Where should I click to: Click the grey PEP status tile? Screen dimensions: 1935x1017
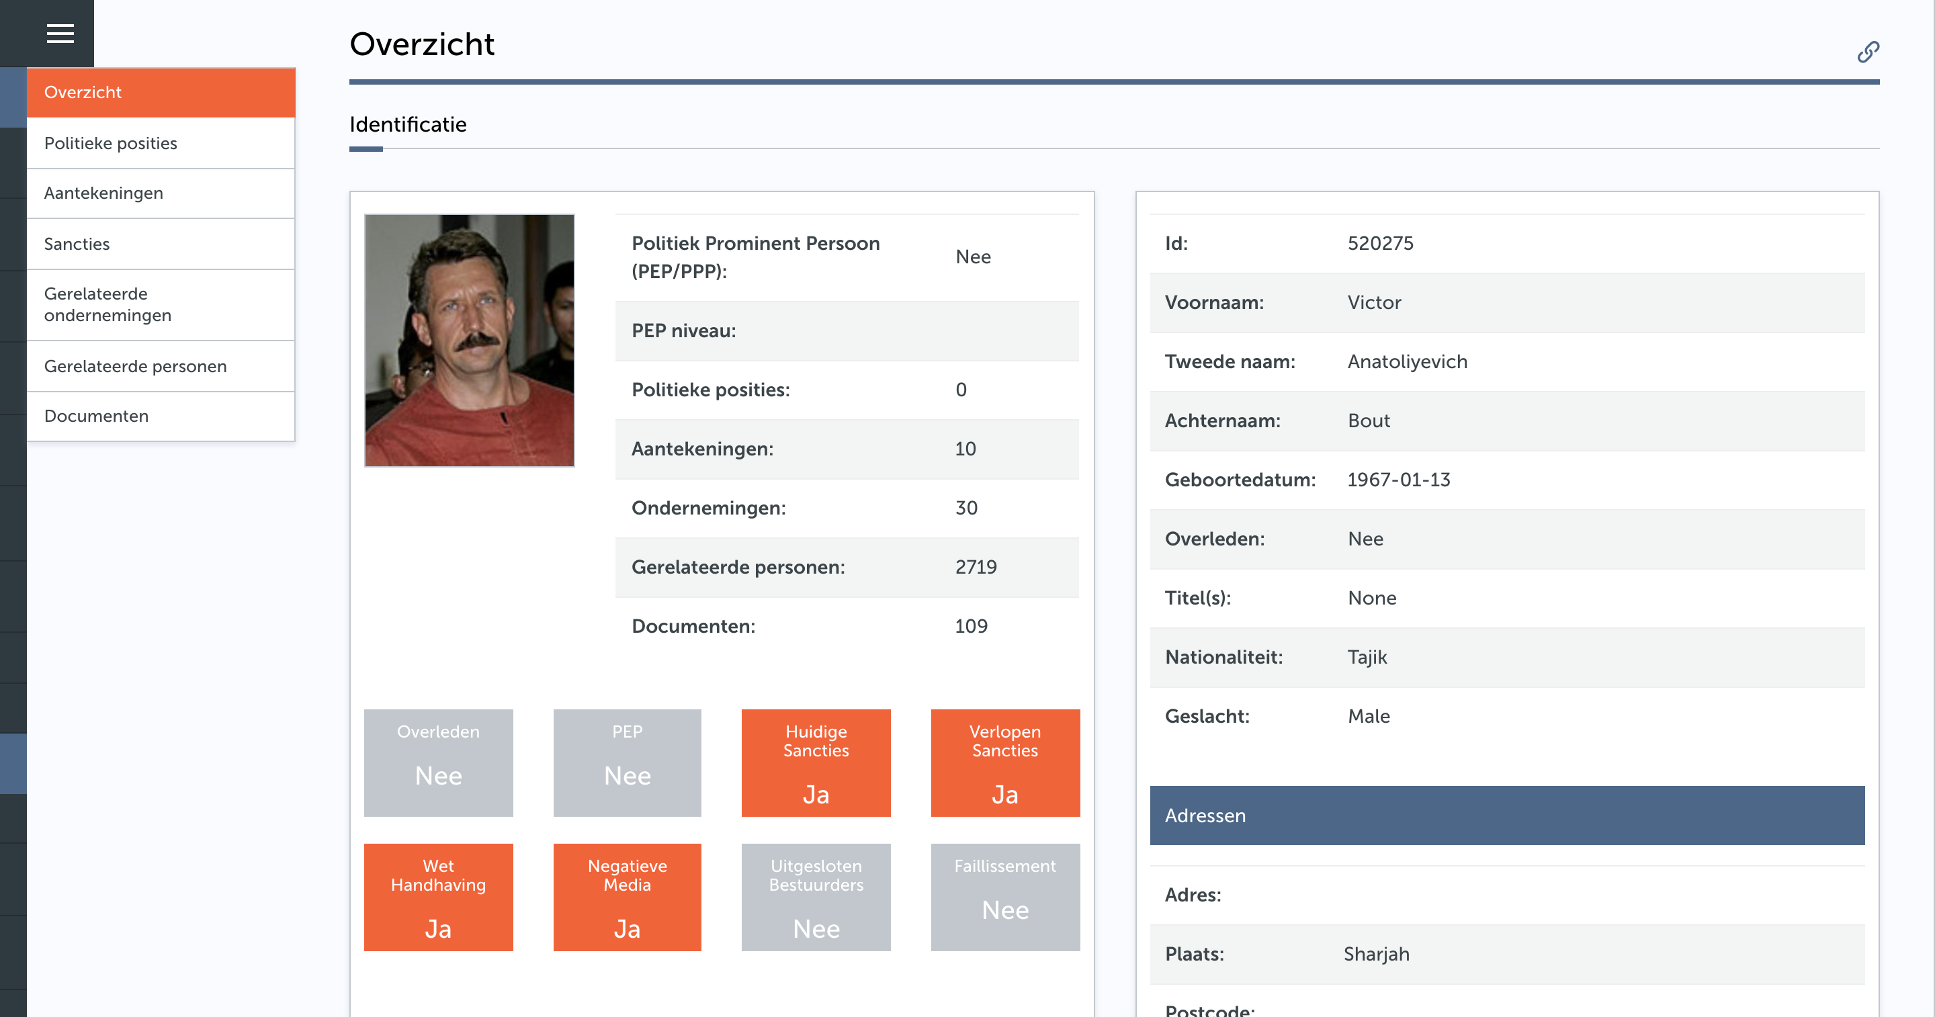[x=628, y=763]
